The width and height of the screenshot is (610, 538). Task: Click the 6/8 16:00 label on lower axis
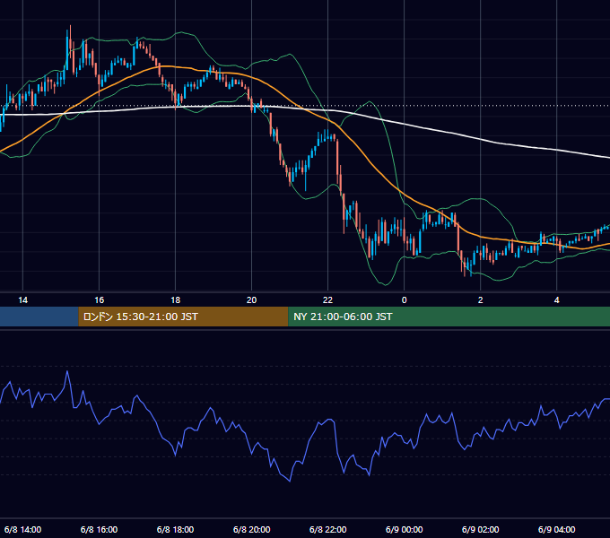point(100,529)
